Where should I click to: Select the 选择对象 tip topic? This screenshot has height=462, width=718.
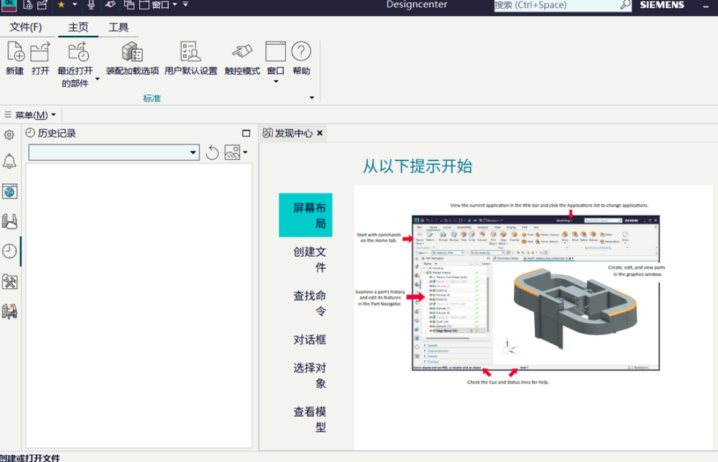[x=310, y=376]
